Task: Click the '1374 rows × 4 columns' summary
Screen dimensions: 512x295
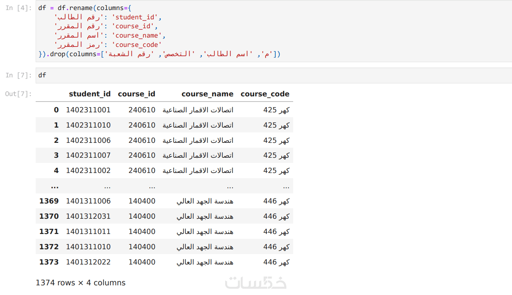Action: [x=81, y=283]
